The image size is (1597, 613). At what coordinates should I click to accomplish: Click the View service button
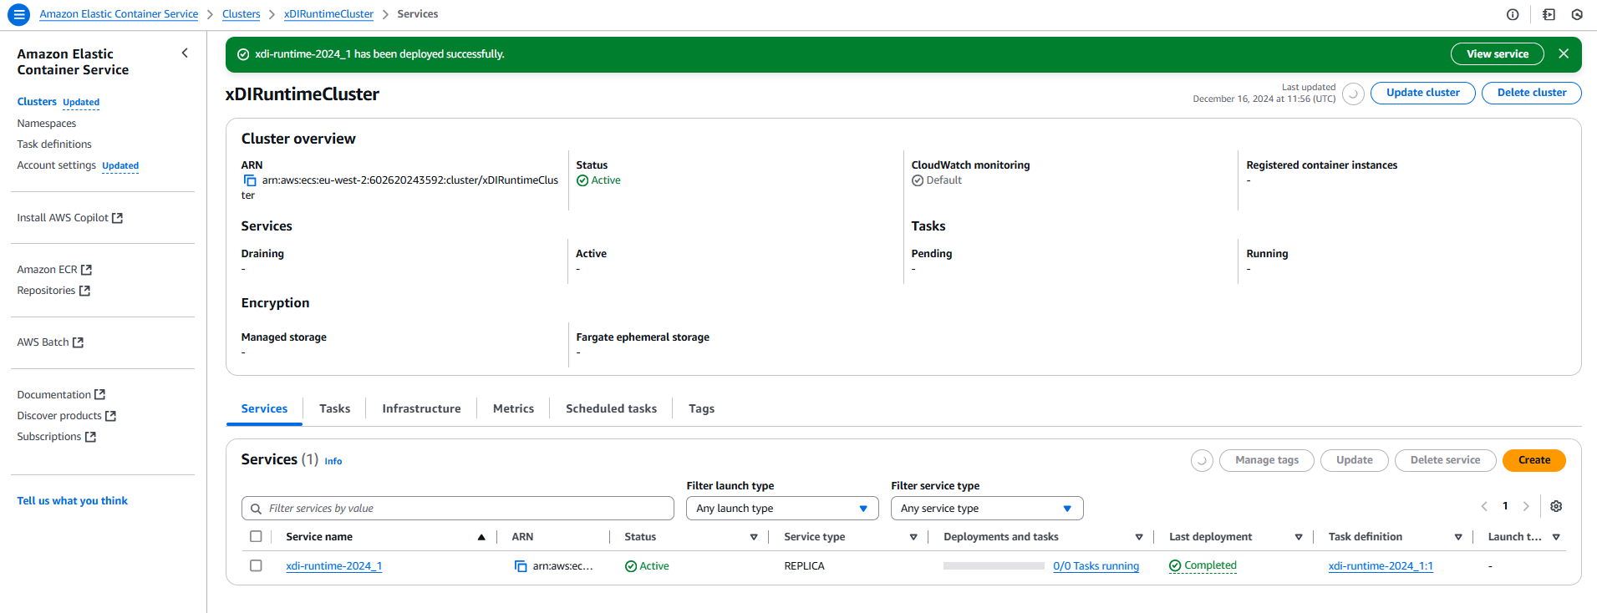pos(1498,54)
